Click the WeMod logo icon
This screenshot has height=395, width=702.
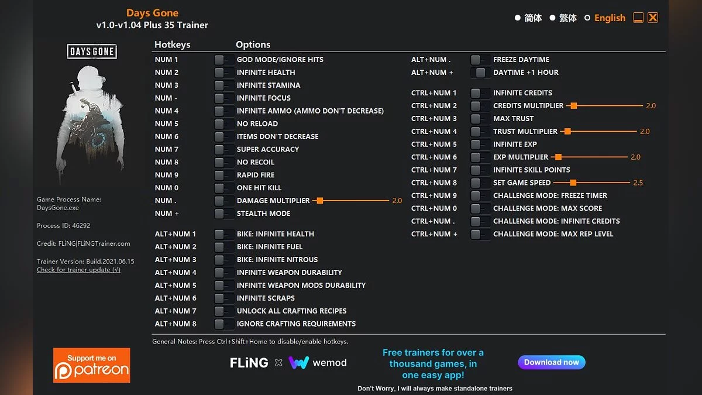pyautogui.click(x=298, y=363)
